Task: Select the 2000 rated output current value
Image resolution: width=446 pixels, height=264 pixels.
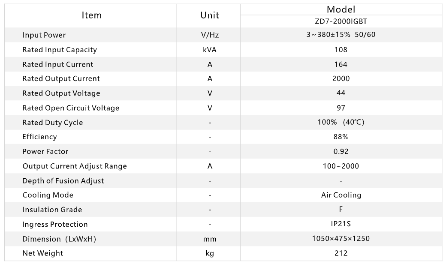Action: [341, 78]
